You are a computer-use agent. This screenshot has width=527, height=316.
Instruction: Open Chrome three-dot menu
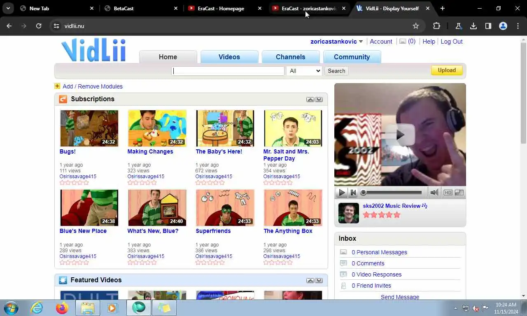coord(518,26)
